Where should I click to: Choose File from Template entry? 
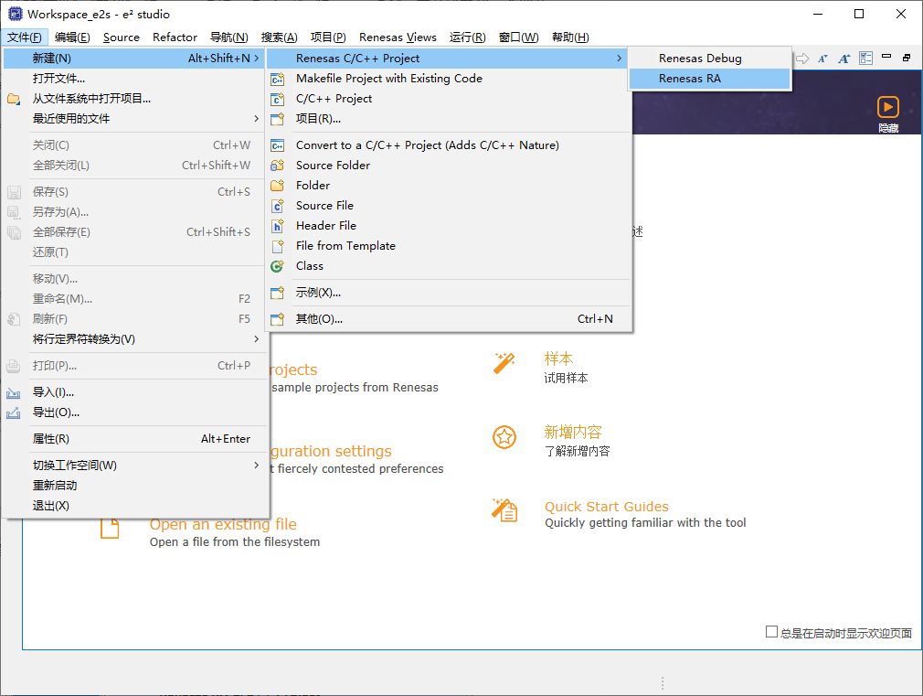coord(448,245)
